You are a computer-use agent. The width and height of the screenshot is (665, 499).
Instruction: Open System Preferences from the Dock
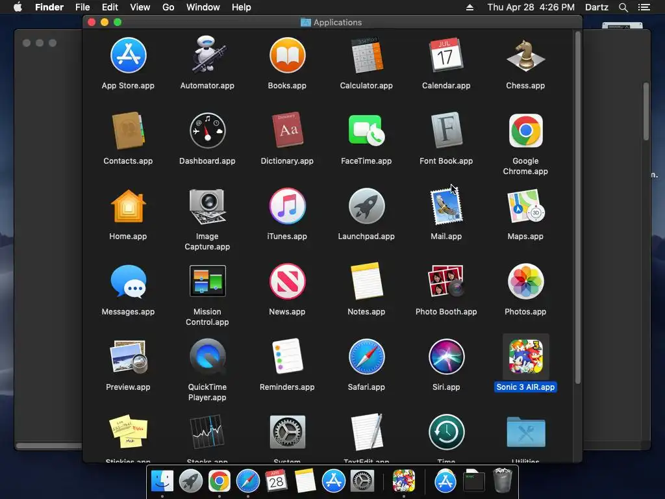point(362,481)
